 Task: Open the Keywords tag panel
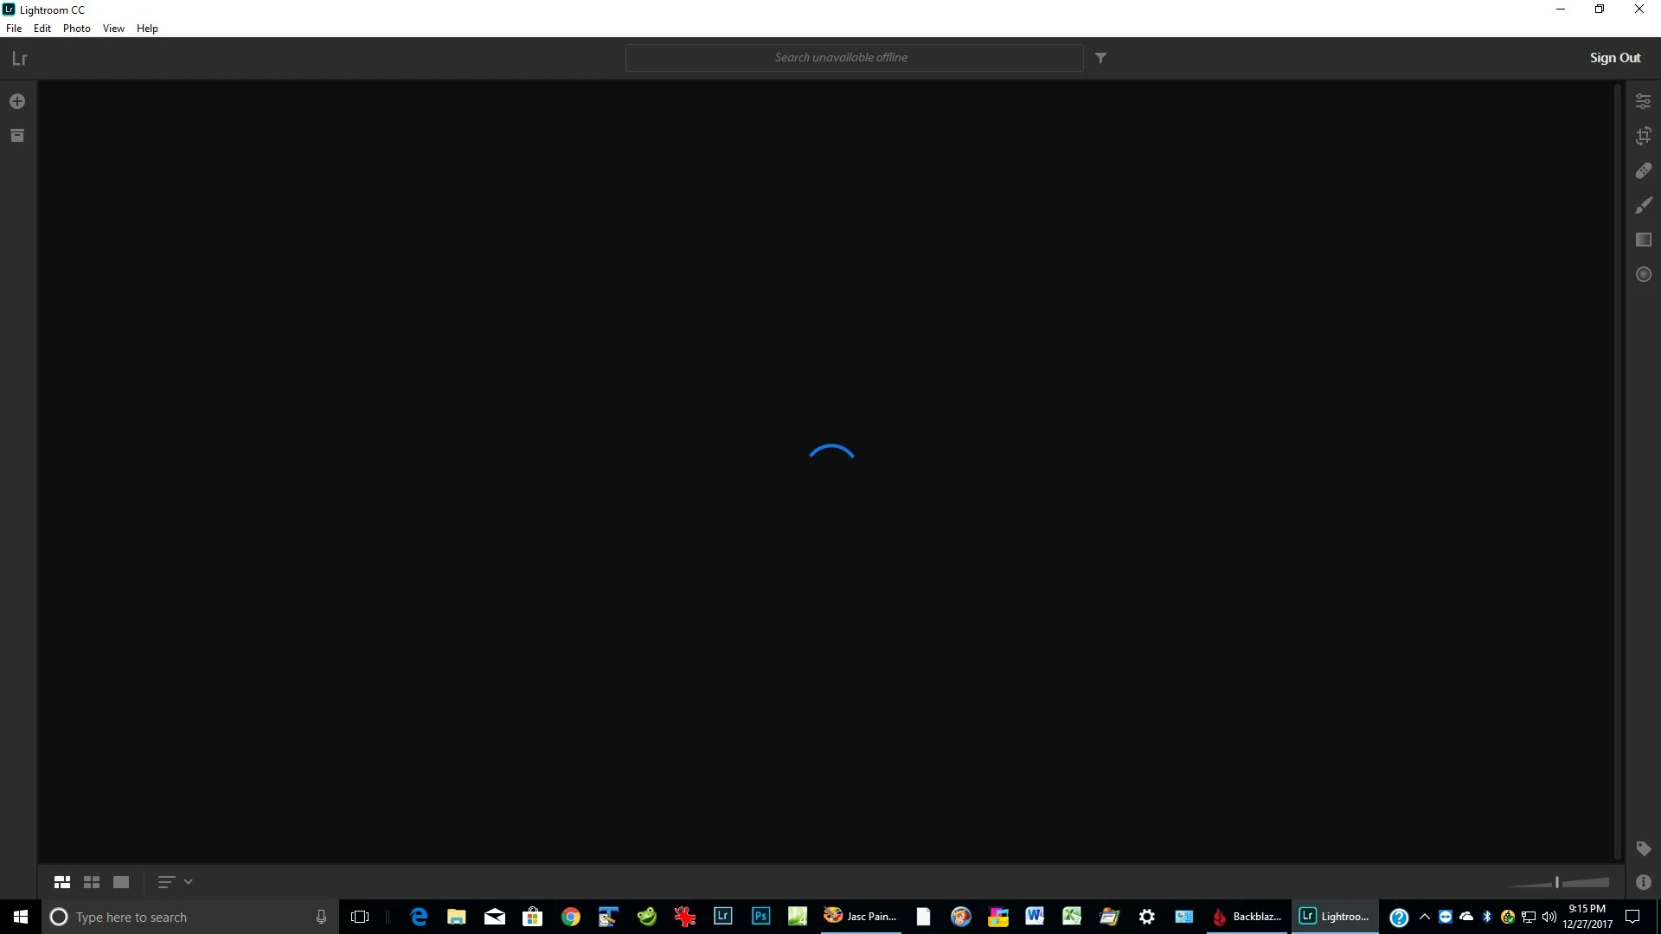tap(1644, 848)
